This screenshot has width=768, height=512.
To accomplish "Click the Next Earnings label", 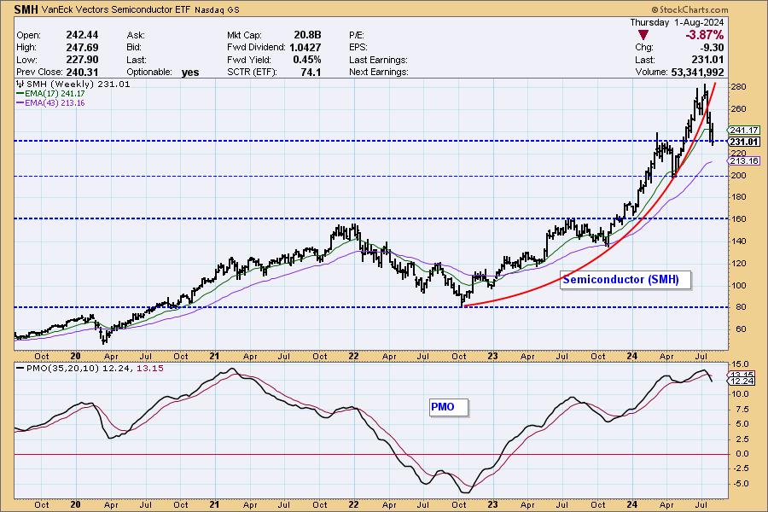I will [x=379, y=72].
